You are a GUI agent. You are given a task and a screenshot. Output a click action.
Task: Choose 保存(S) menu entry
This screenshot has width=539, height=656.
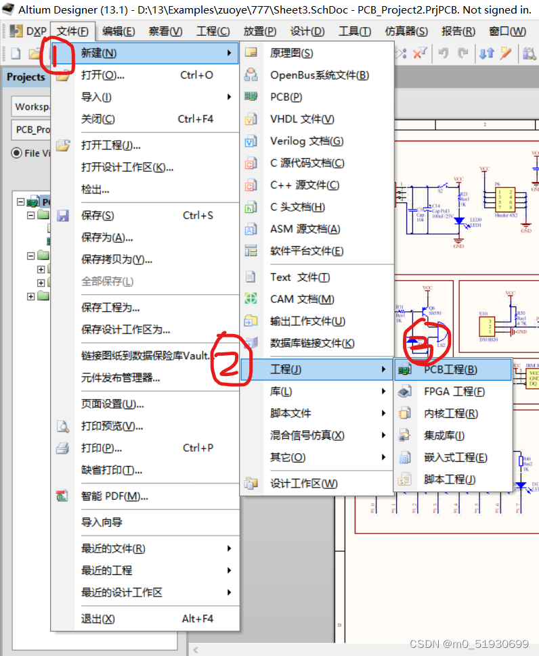pos(145,216)
